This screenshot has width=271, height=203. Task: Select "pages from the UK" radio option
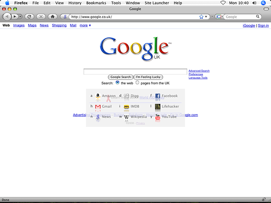[138, 83]
